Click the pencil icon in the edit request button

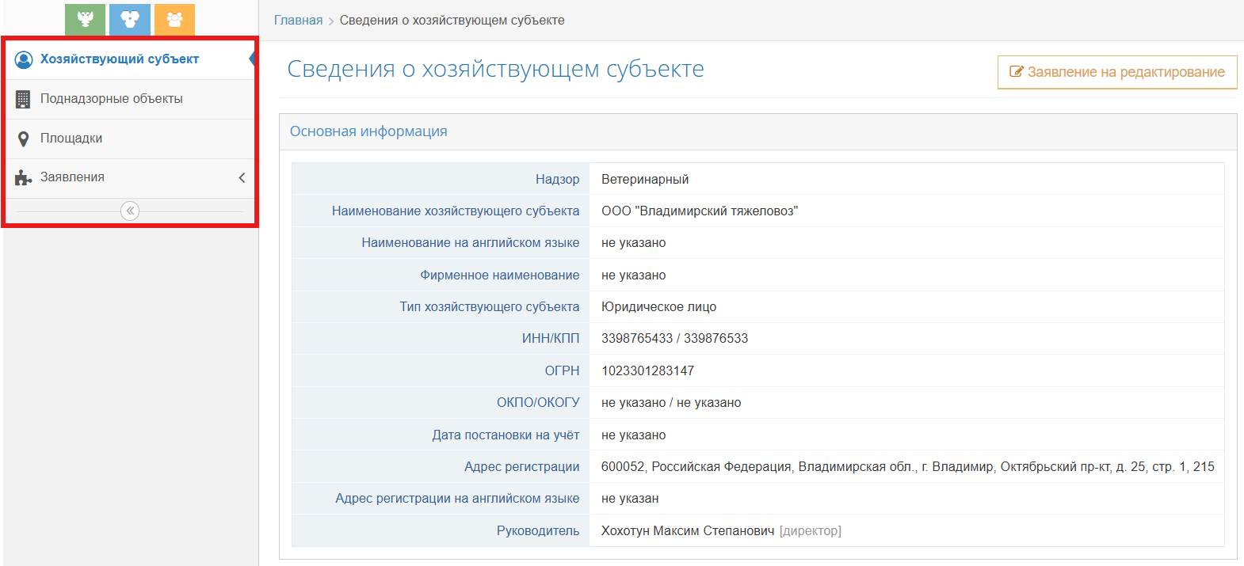(x=1016, y=72)
